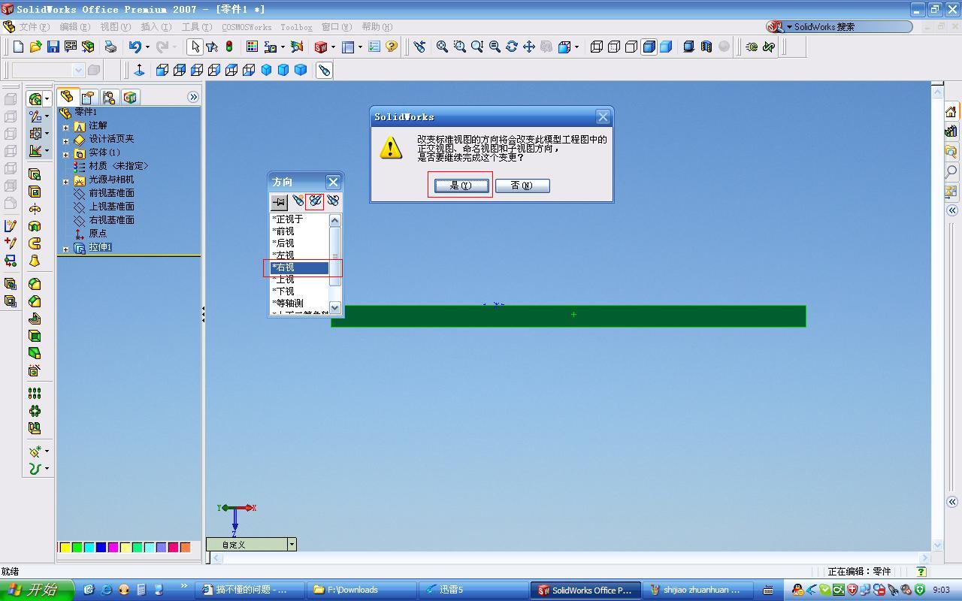Expand the 光源与相机 tree node
The image size is (962, 601).
pyautogui.click(x=66, y=181)
